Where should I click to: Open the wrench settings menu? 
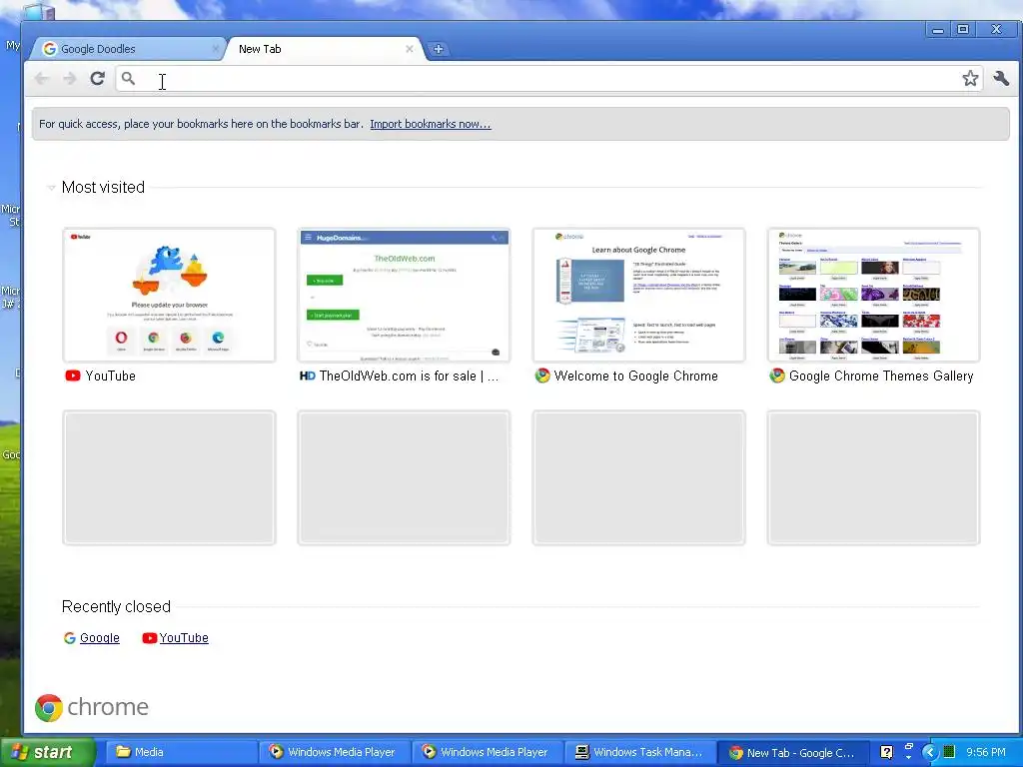tap(1001, 79)
